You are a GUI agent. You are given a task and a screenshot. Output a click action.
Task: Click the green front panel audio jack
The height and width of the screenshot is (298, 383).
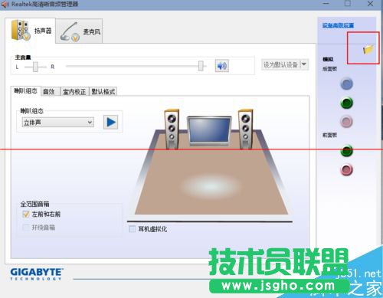[x=346, y=151]
